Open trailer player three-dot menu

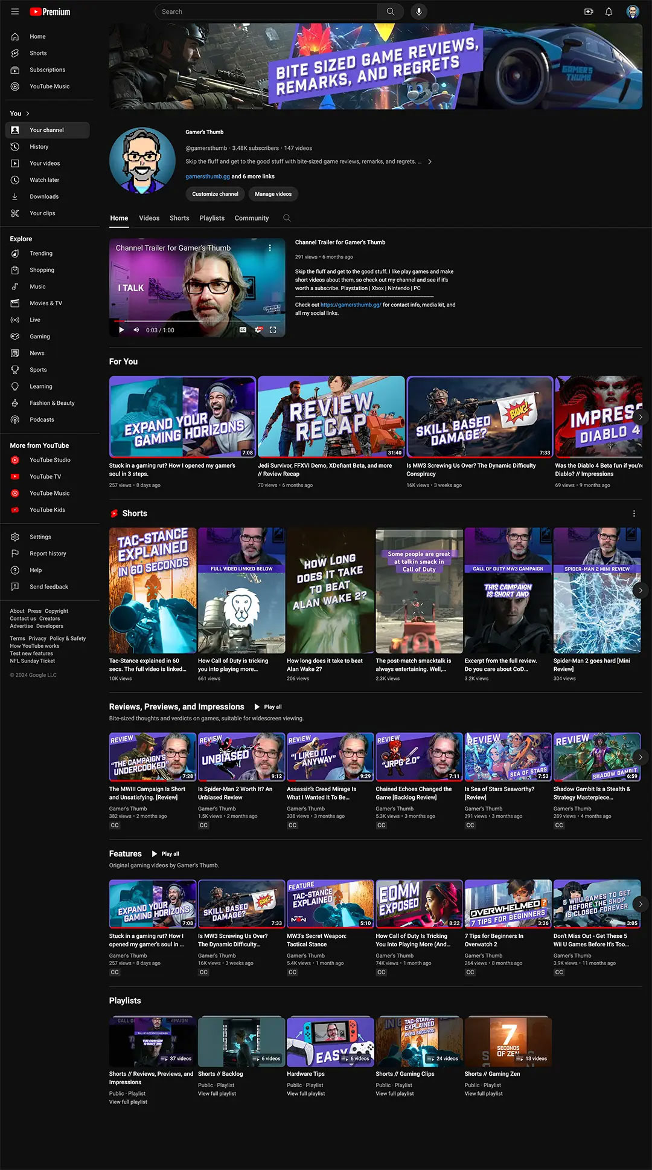pyautogui.click(x=270, y=248)
